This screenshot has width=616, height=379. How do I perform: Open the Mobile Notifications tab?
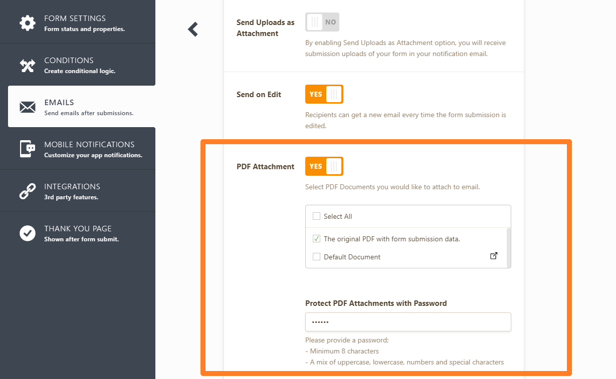tap(90, 149)
